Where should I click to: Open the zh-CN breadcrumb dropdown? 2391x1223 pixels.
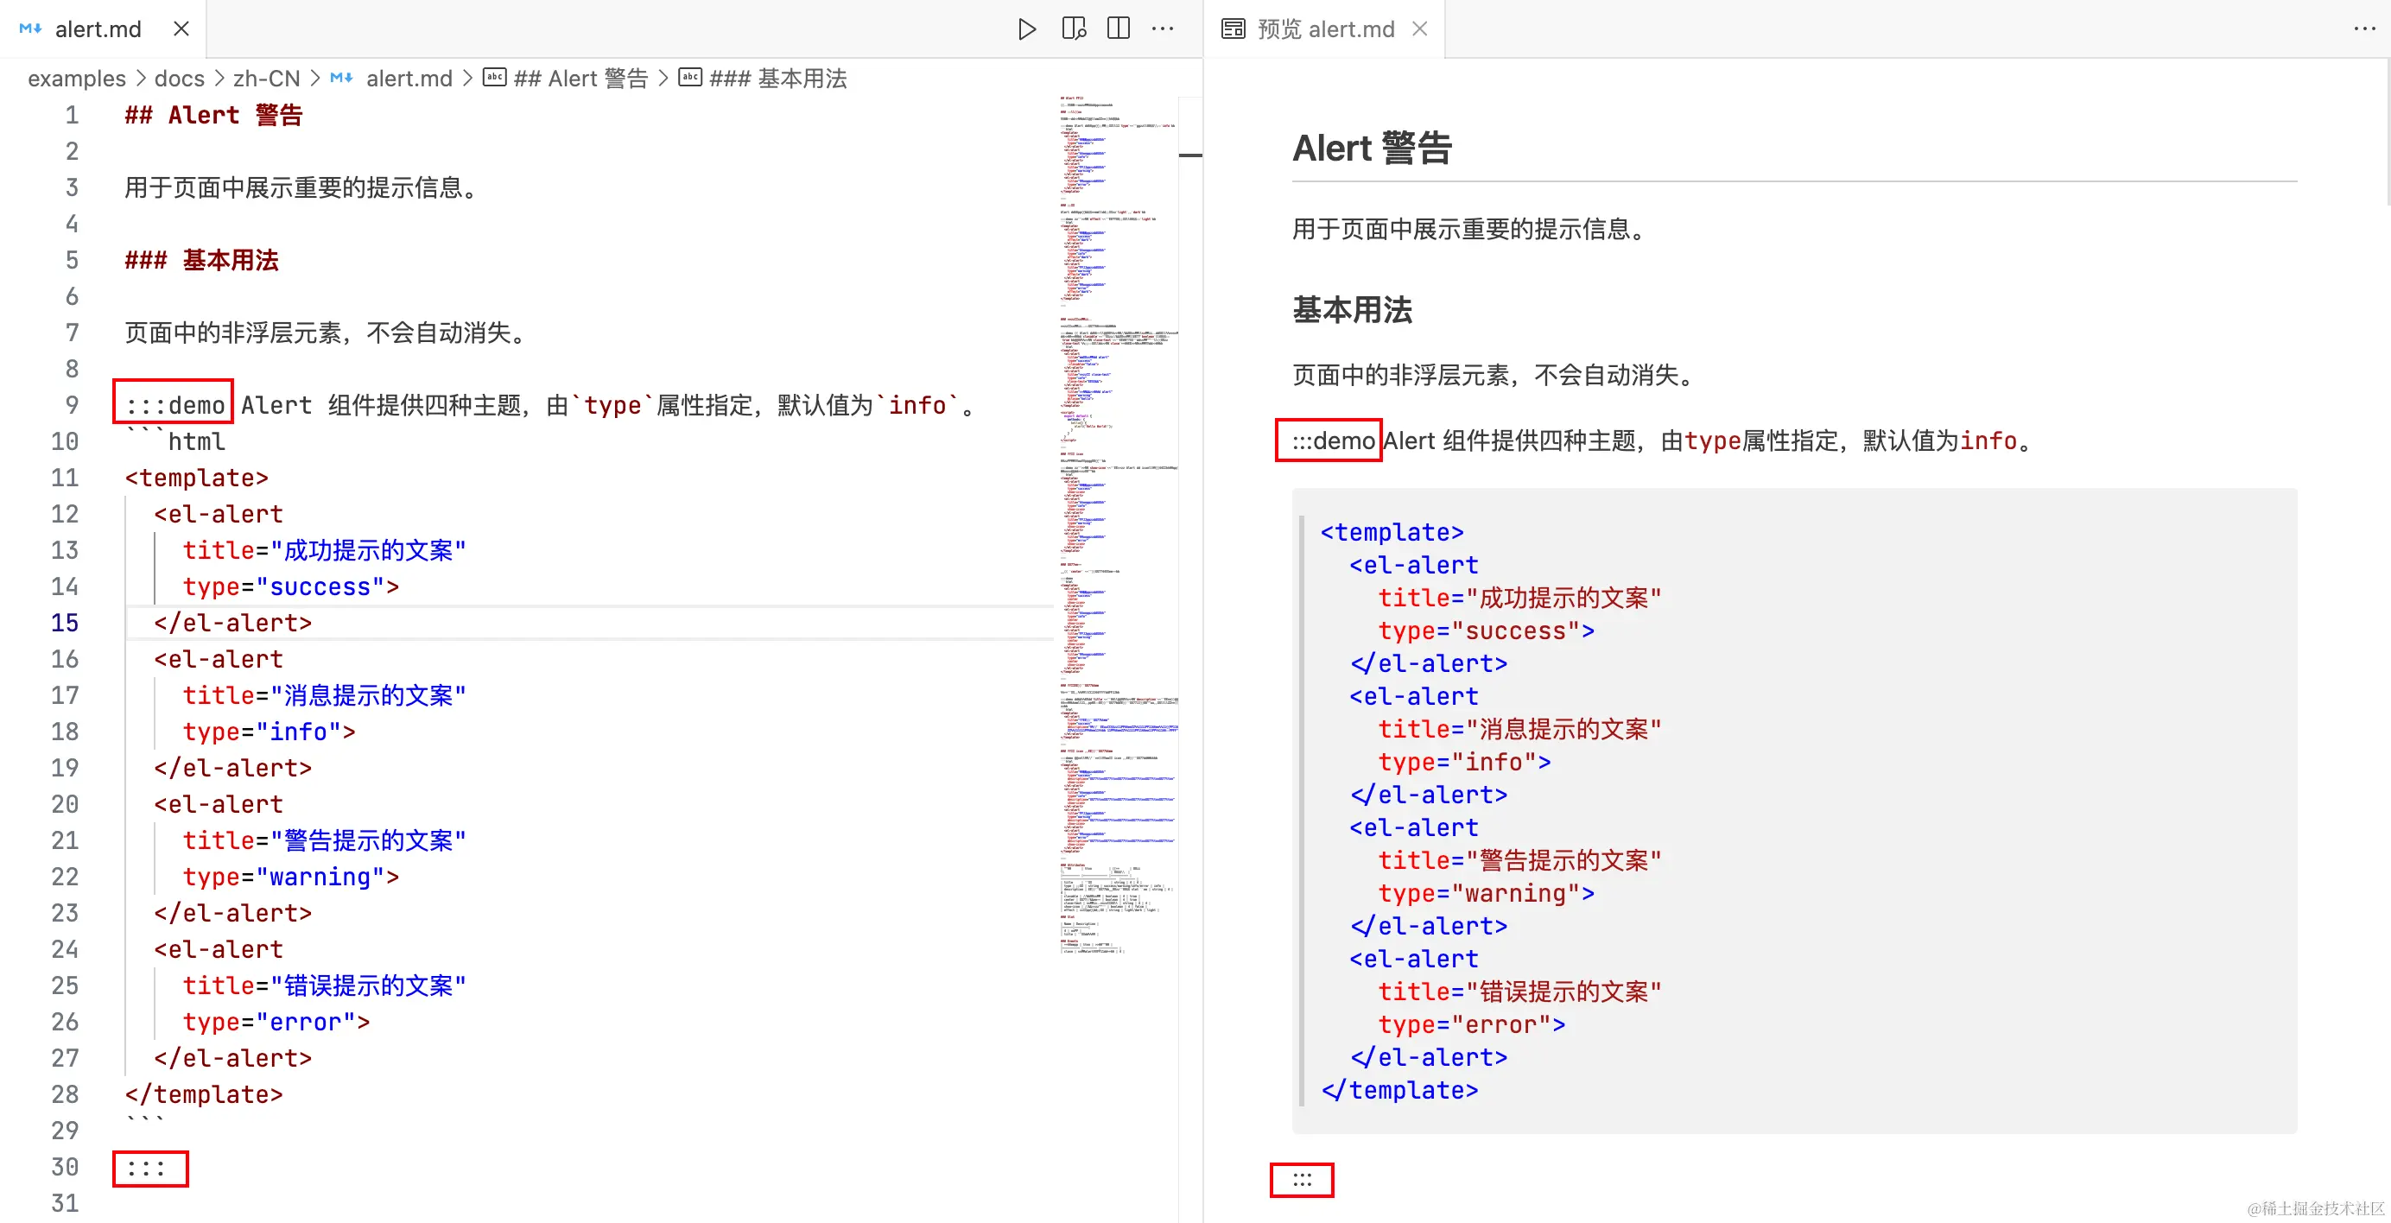coord(266,79)
